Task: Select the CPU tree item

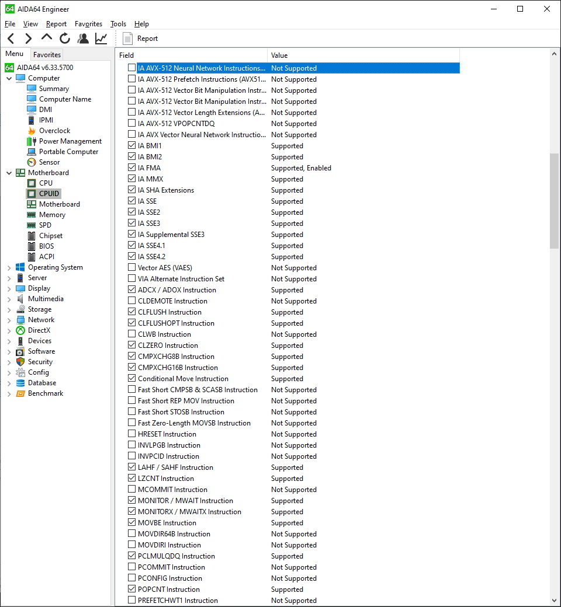Action: click(46, 183)
